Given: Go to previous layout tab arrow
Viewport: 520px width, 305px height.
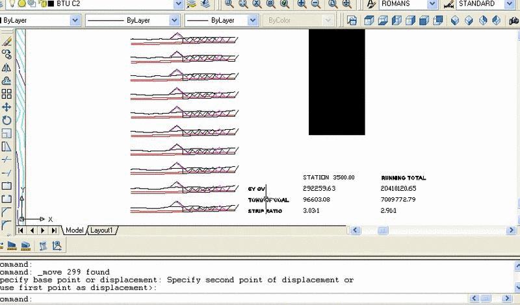Looking at the screenshot, I should click(32, 230).
